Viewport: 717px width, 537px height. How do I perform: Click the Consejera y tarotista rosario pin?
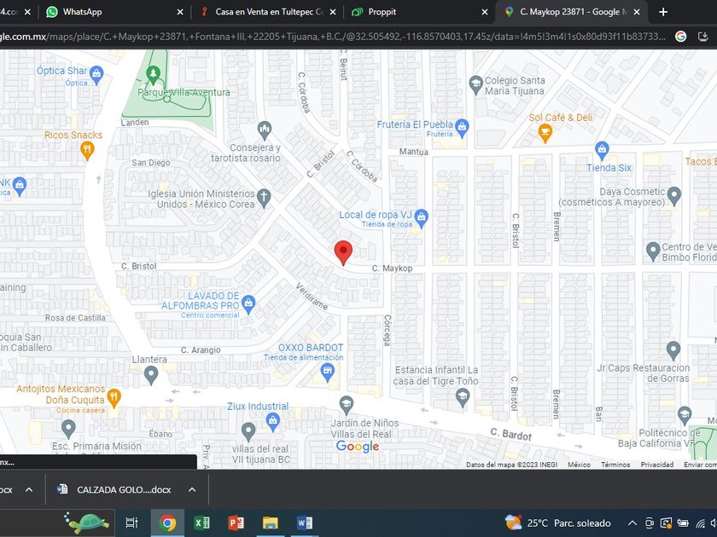[264, 130]
